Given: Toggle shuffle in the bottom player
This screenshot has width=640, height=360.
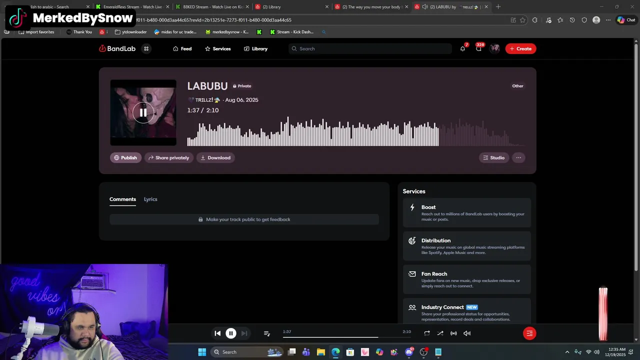Looking at the screenshot, I should click(x=440, y=333).
